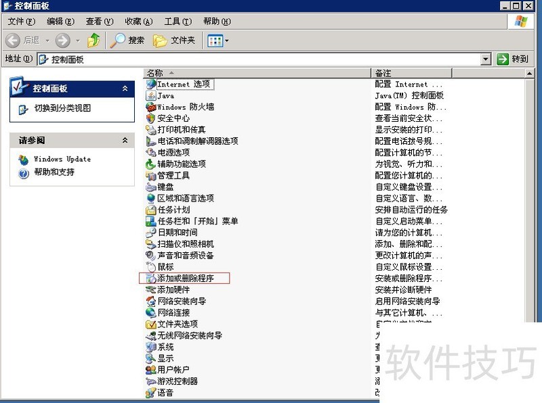Sort by the 名称 column header
The height and width of the screenshot is (403, 542).
click(x=257, y=73)
